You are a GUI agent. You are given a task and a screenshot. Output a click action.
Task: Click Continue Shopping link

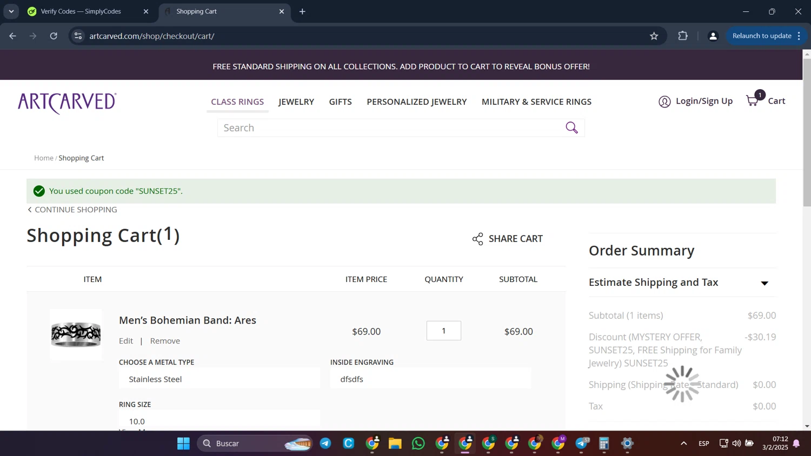pyautogui.click(x=72, y=210)
